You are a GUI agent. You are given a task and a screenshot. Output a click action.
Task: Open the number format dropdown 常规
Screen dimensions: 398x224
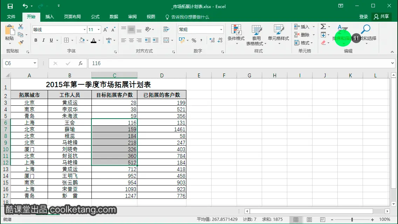[x=221, y=30]
